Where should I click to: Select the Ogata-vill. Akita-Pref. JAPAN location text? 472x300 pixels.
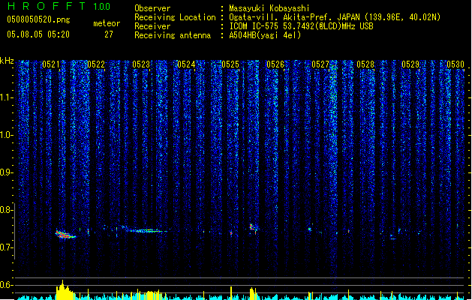pyautogui.click(x=335, y=17)
